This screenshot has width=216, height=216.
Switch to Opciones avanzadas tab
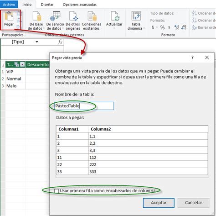pyautogui.click(x=80, y=5)
